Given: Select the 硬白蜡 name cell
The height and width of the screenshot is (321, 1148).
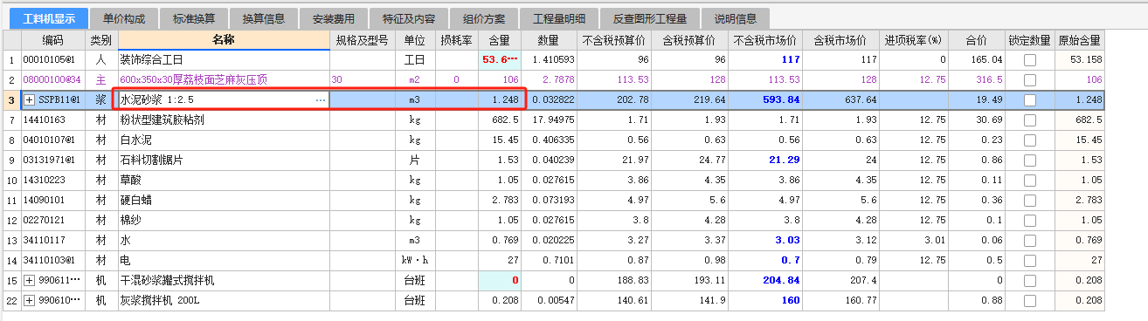Looking at the screenshot, I should tap(224, 200).
